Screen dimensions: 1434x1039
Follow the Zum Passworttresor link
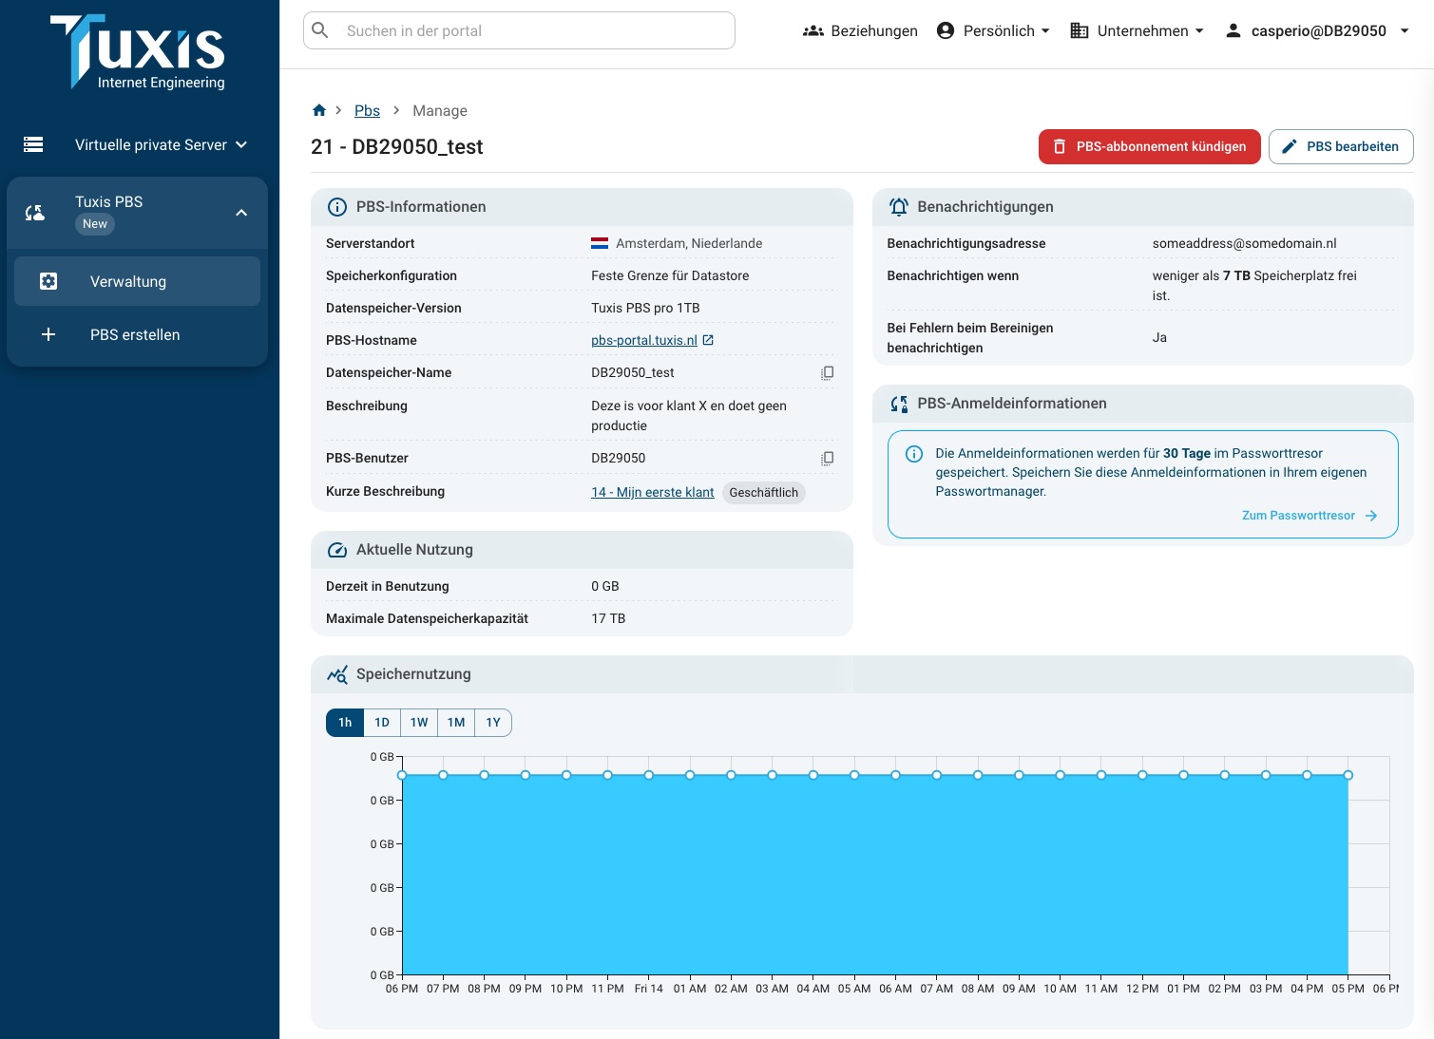point(1298,516)
